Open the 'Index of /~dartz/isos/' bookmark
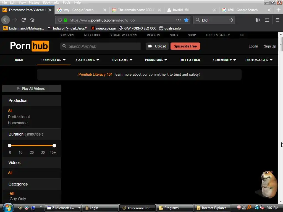The height and width of the screenshot is (212, 283). click(67, 28)
